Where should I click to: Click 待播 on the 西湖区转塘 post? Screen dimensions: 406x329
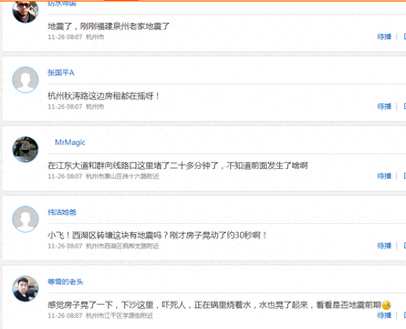click(384, 246)
